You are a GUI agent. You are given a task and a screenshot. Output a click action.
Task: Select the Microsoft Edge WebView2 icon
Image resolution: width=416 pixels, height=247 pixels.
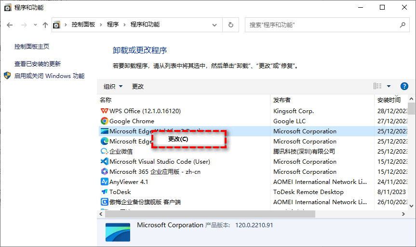(105, 131)
